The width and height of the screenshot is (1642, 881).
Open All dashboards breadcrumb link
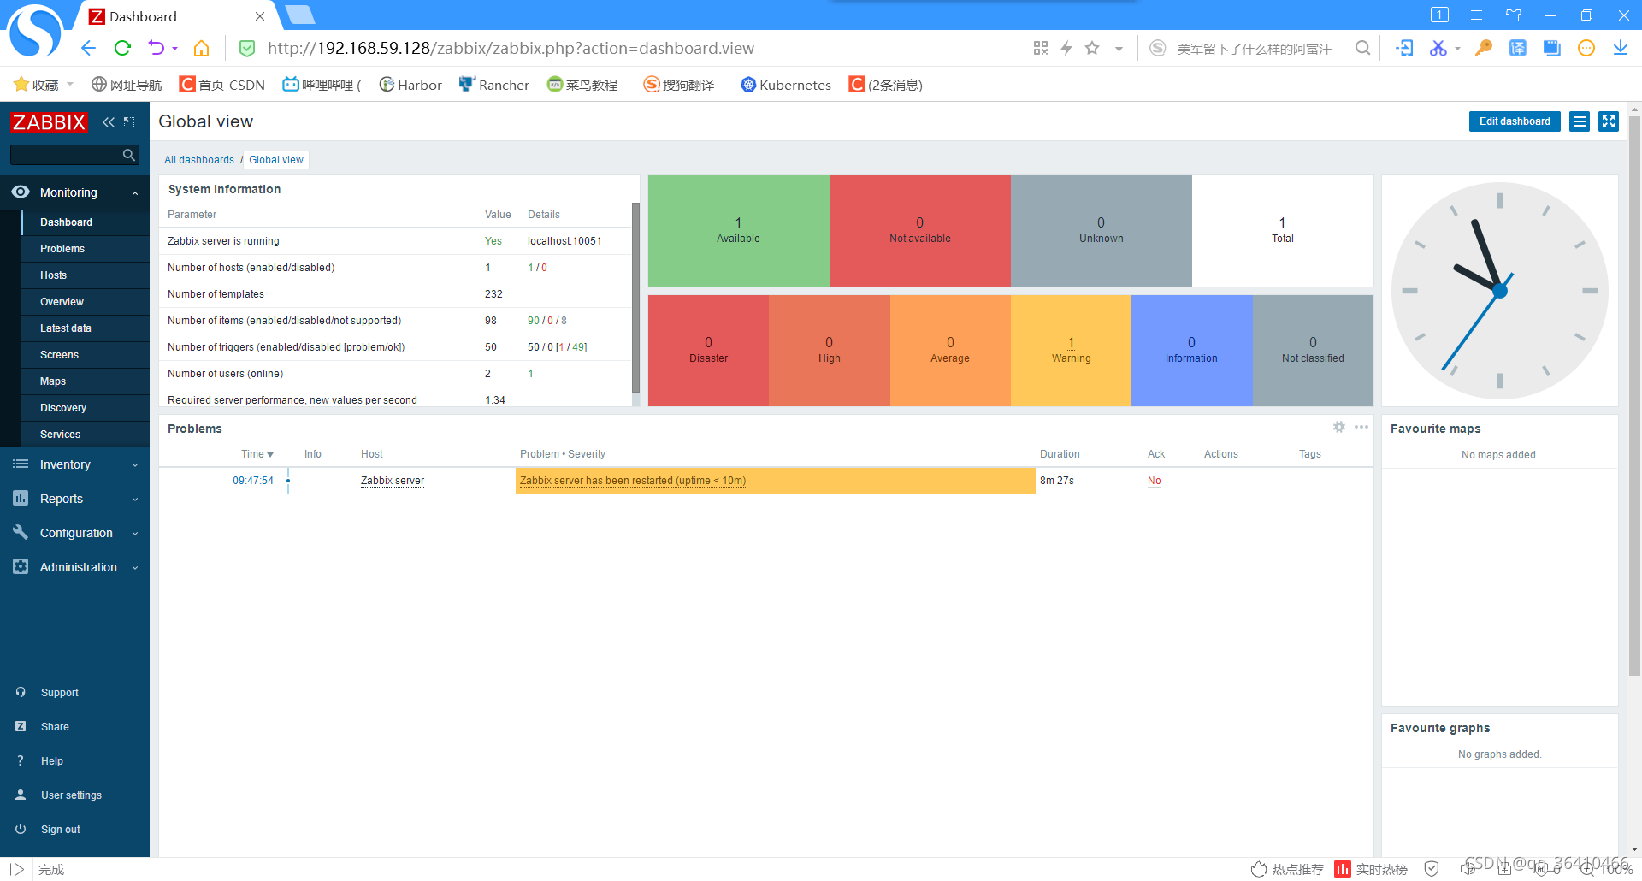click(x=199, y=160)
